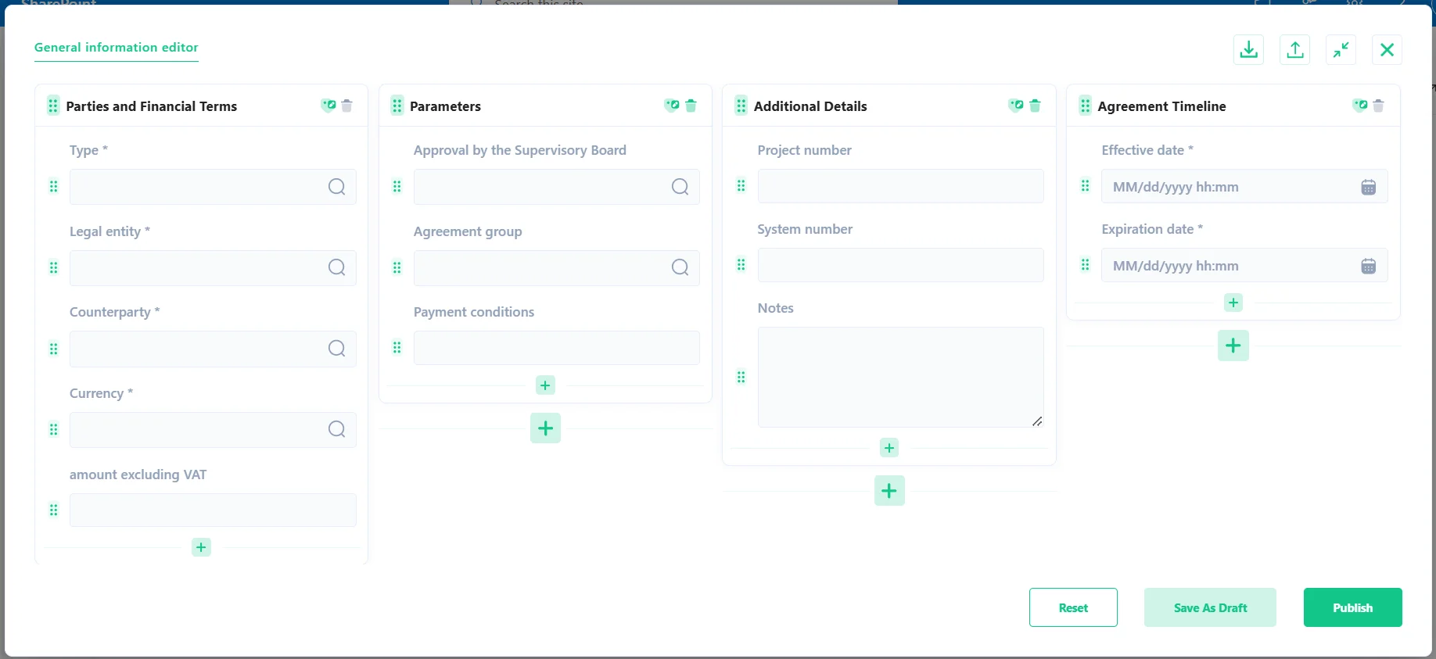Click into the Notes text area

[x=899, y=377]
